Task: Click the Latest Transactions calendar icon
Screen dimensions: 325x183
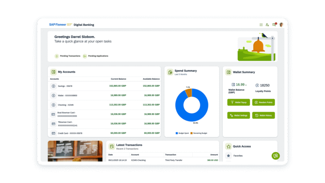Action: pyautogui.click(x=111, y=146)
